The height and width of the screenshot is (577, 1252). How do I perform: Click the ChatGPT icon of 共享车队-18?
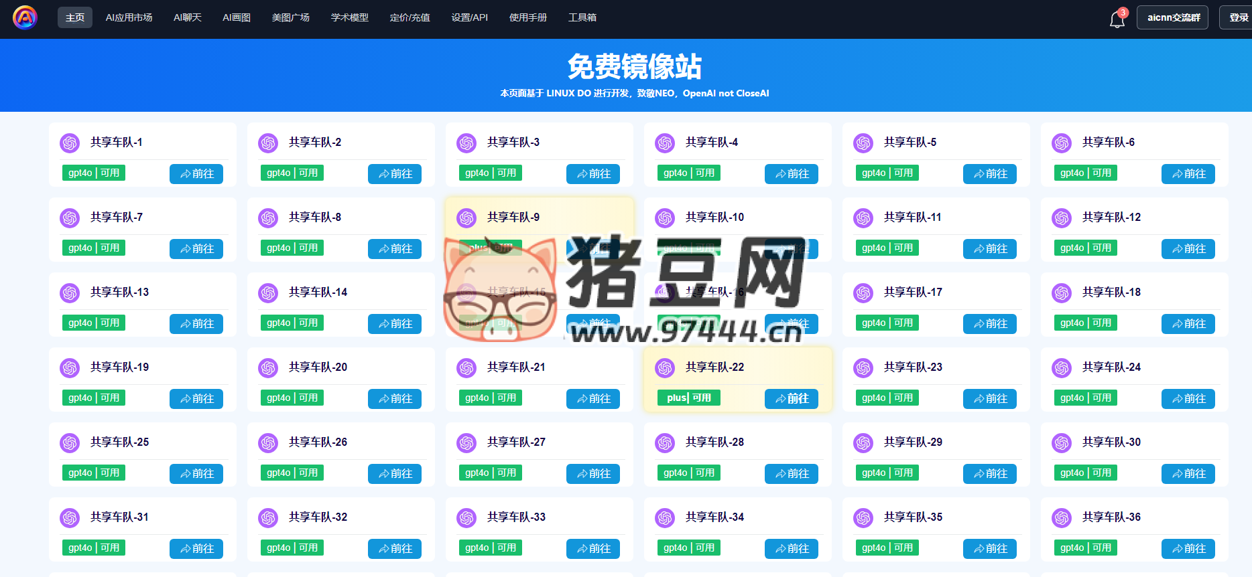pyautogui.click(x=1062, y=293)
